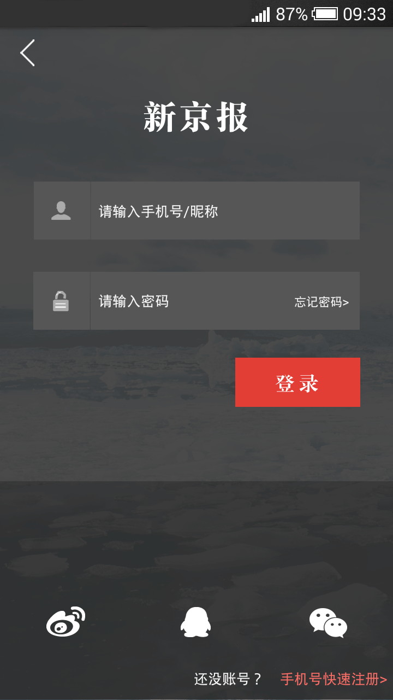
Task: Tap the padlock icon beside password field
Action: [x=61, y=301]
